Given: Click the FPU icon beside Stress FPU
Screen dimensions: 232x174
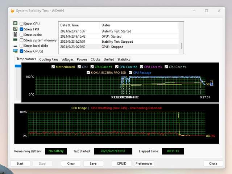Looking at the screenshot, I should [x=15, y=29].
